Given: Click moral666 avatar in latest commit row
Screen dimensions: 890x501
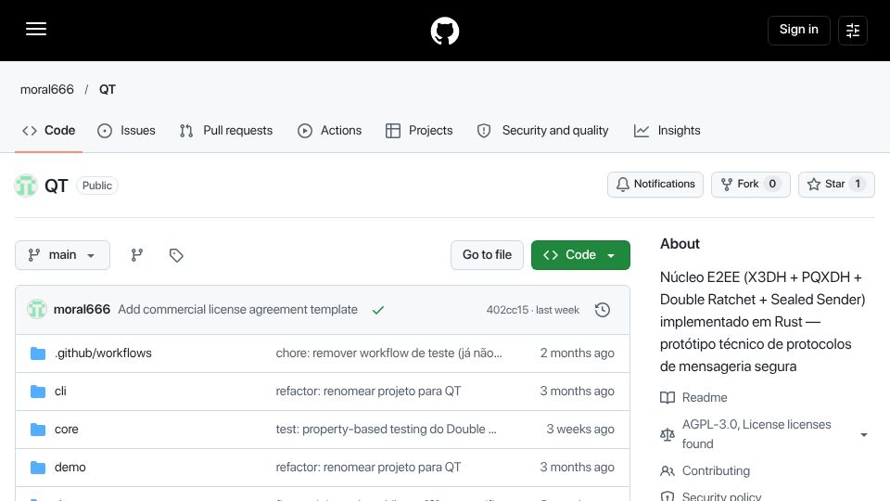Looking at the screenshot, I should tap(37, 310).
